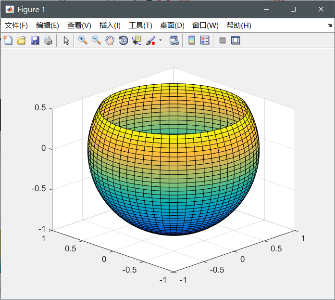The width and height of the screenshot is (335, 300).
Task: Print the figure using the printer icon
Action: [x=48, y=40]
